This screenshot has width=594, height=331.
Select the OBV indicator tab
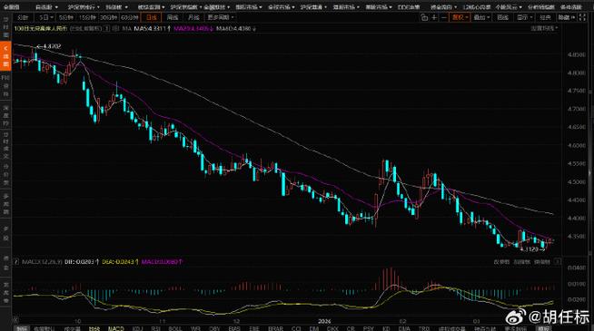tap(214, 328)
